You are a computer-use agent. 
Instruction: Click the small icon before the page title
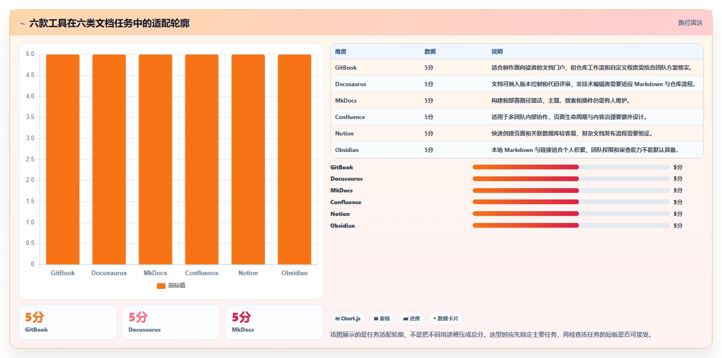point(23,24)
